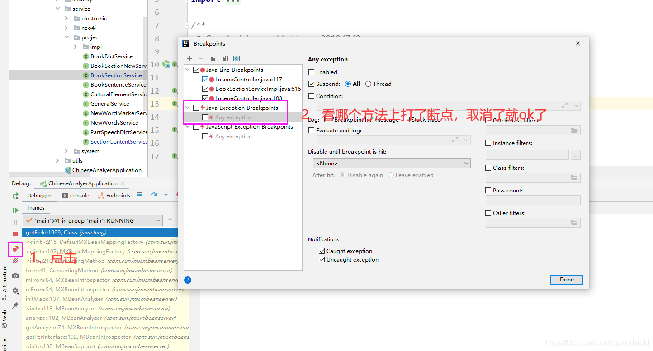
Task: Click the Pin Tab icon
Action: coord(15,305)
